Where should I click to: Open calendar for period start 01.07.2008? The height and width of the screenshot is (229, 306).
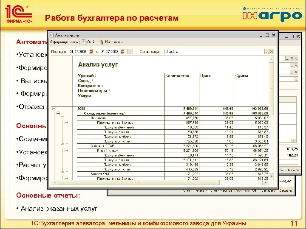(91, 52)
